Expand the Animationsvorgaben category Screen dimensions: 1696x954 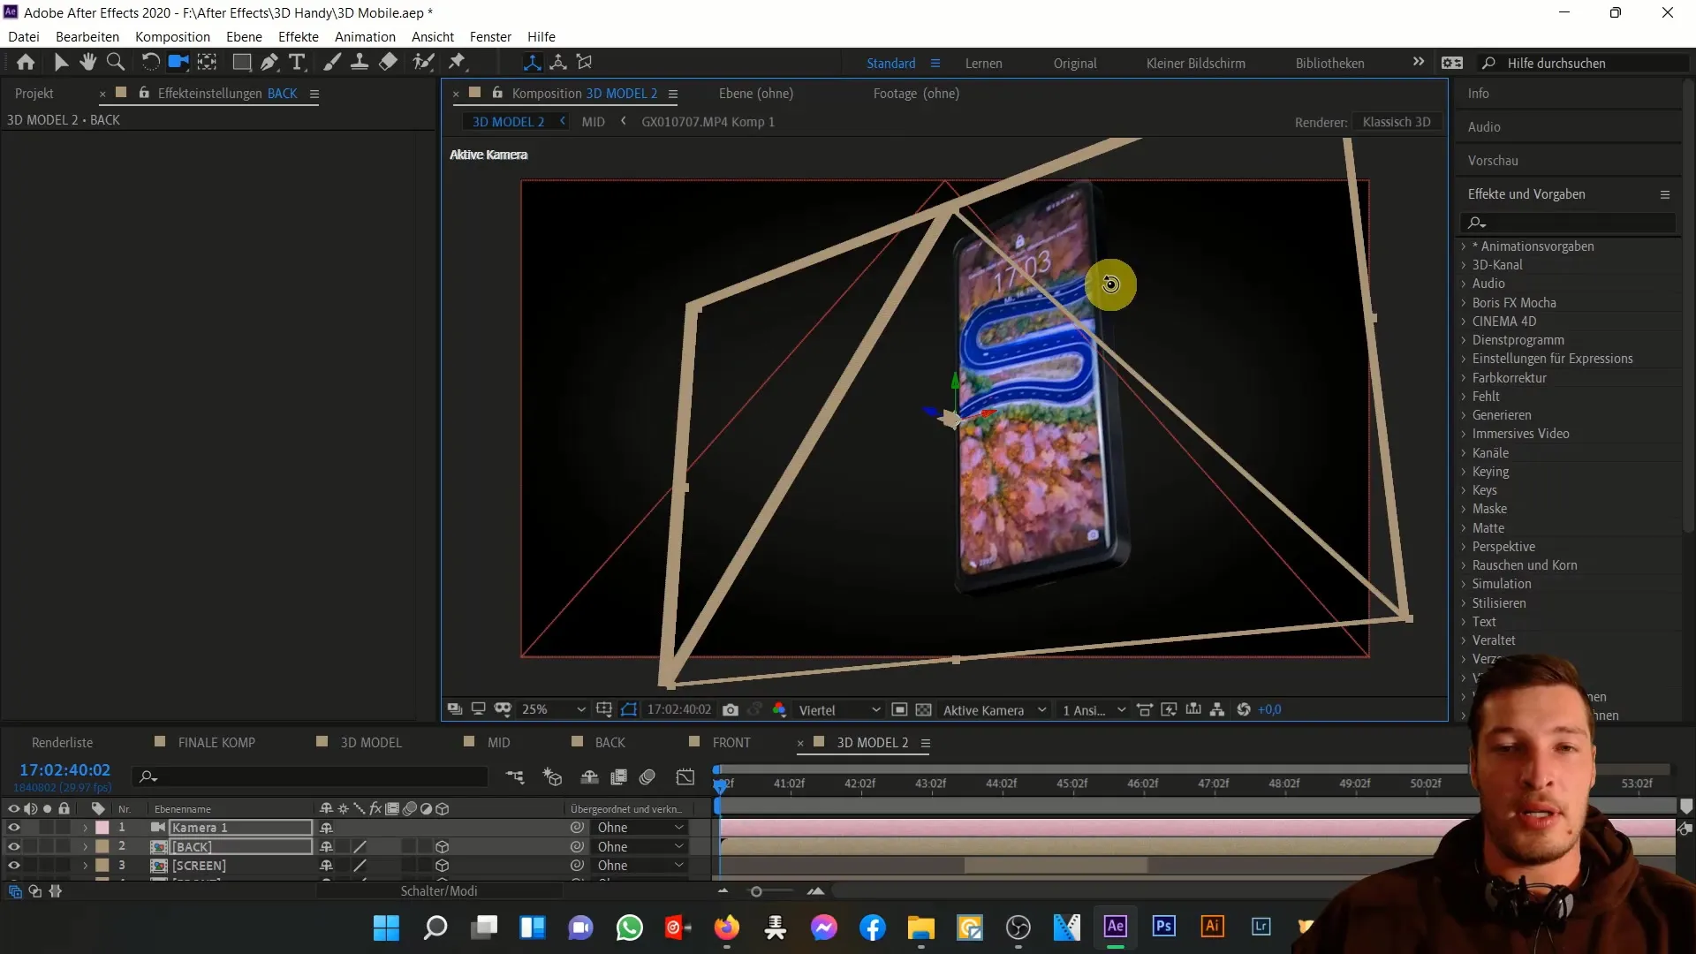1465,246
